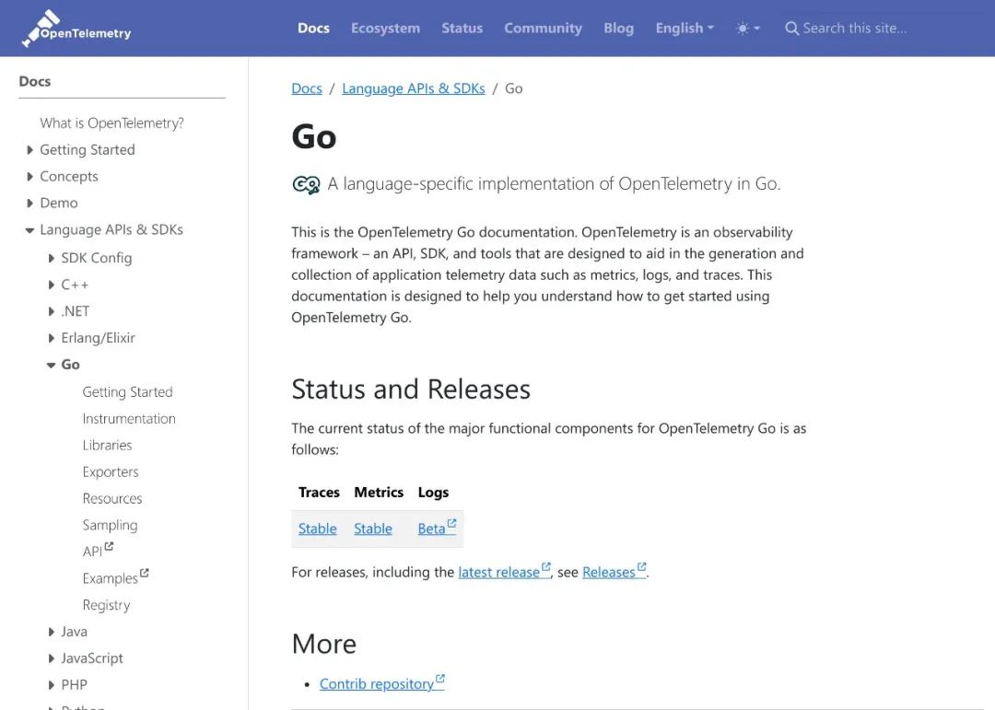Viewport: 995px width, 710px height.
Task: Select the Erlang/Elixir sidebar entry
Action: 98,338
